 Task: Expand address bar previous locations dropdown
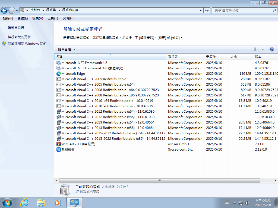201,10
